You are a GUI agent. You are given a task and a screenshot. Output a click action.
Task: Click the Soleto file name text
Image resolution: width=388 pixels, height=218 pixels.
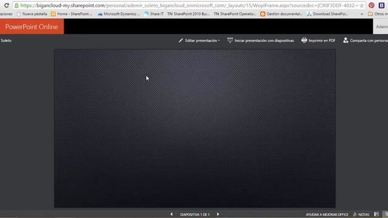click(6, 41)
